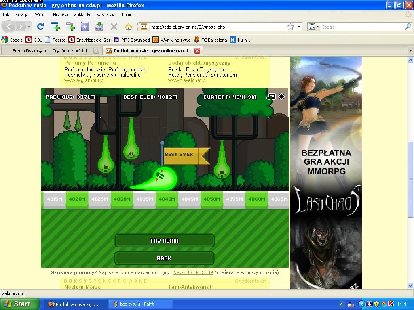Toggle the game quality gear icon

281,96
